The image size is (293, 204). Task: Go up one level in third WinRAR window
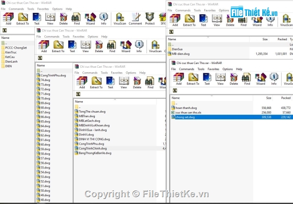[x=78, y=94]
